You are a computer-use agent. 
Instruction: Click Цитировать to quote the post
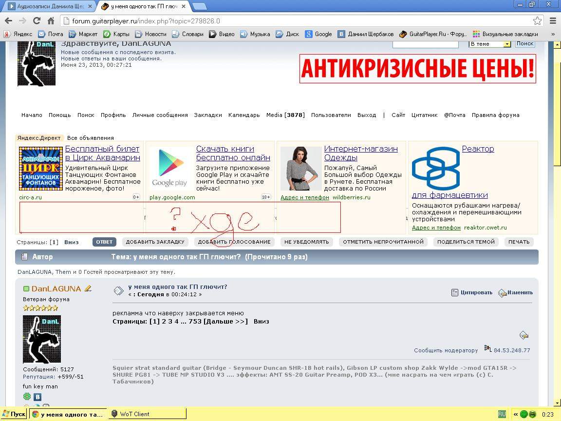pyautogui.click(x=472, y=292)
